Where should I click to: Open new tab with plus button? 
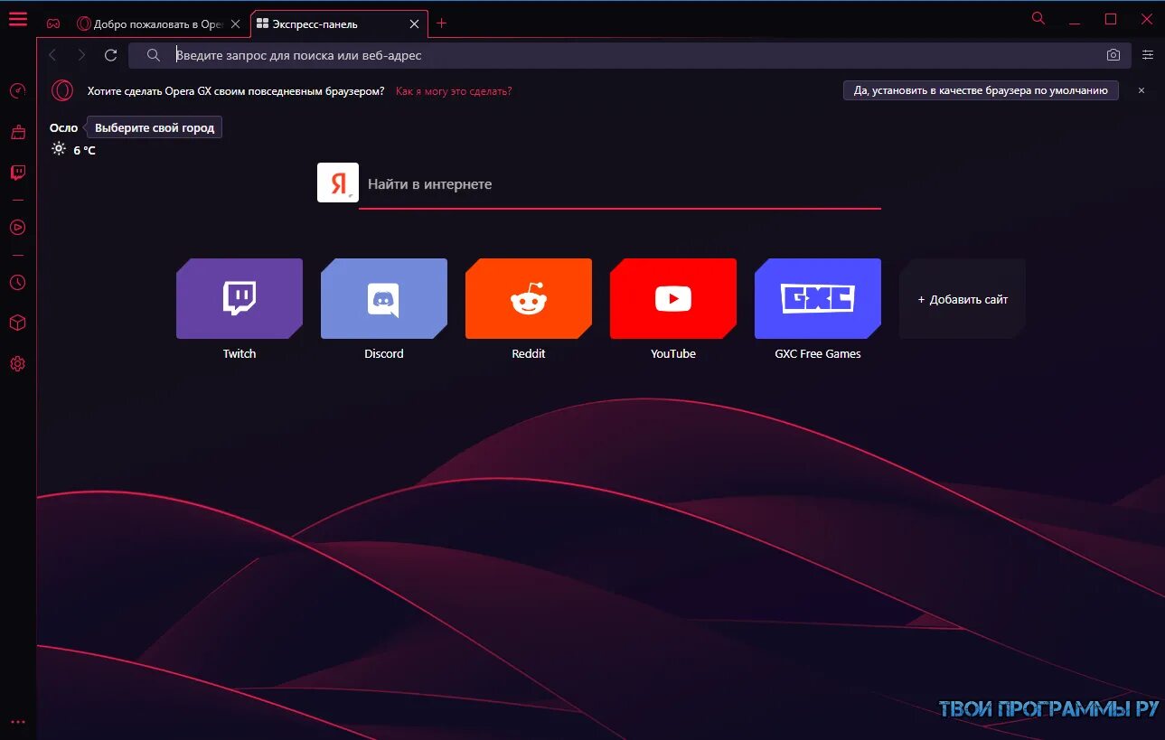pyautogui.click(x=442, y=23)
